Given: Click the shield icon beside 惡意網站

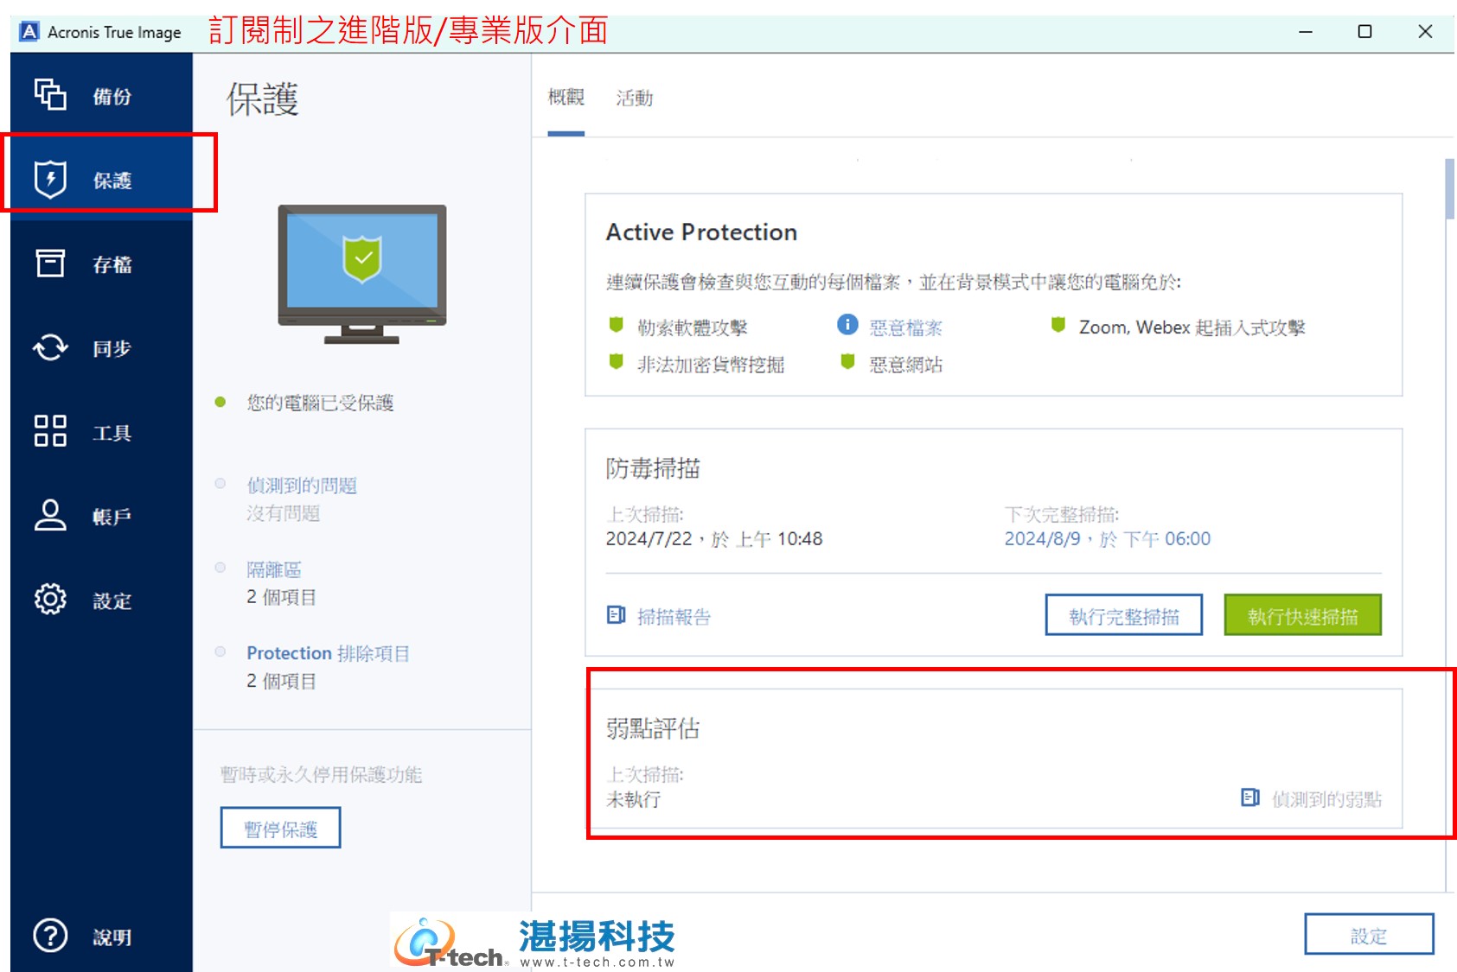Looking at the screenshot, I should [x=847, y=362].
